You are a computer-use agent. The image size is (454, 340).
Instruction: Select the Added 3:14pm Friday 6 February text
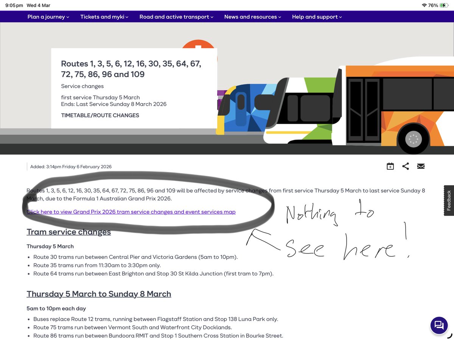point(71,167)
